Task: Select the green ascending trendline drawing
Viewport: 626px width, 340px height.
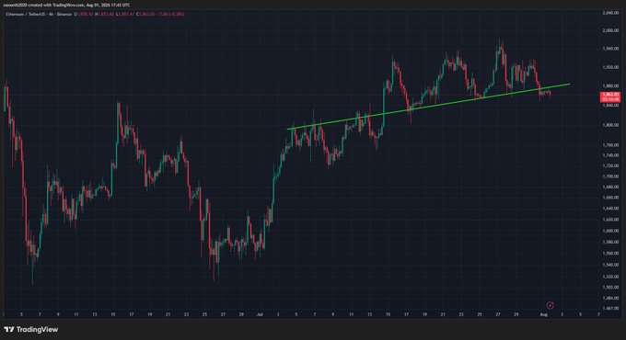Action: (428, 107)
